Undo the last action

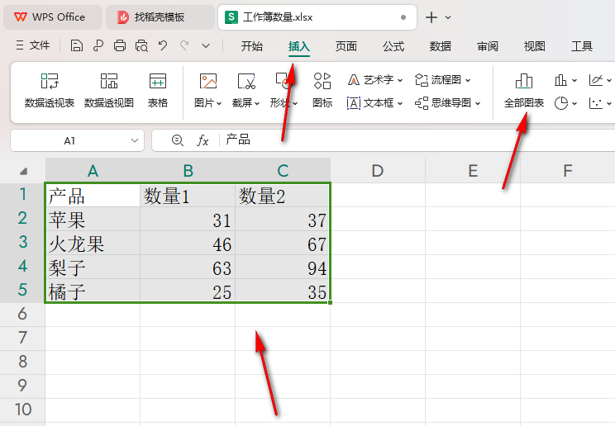pos(163,46)
